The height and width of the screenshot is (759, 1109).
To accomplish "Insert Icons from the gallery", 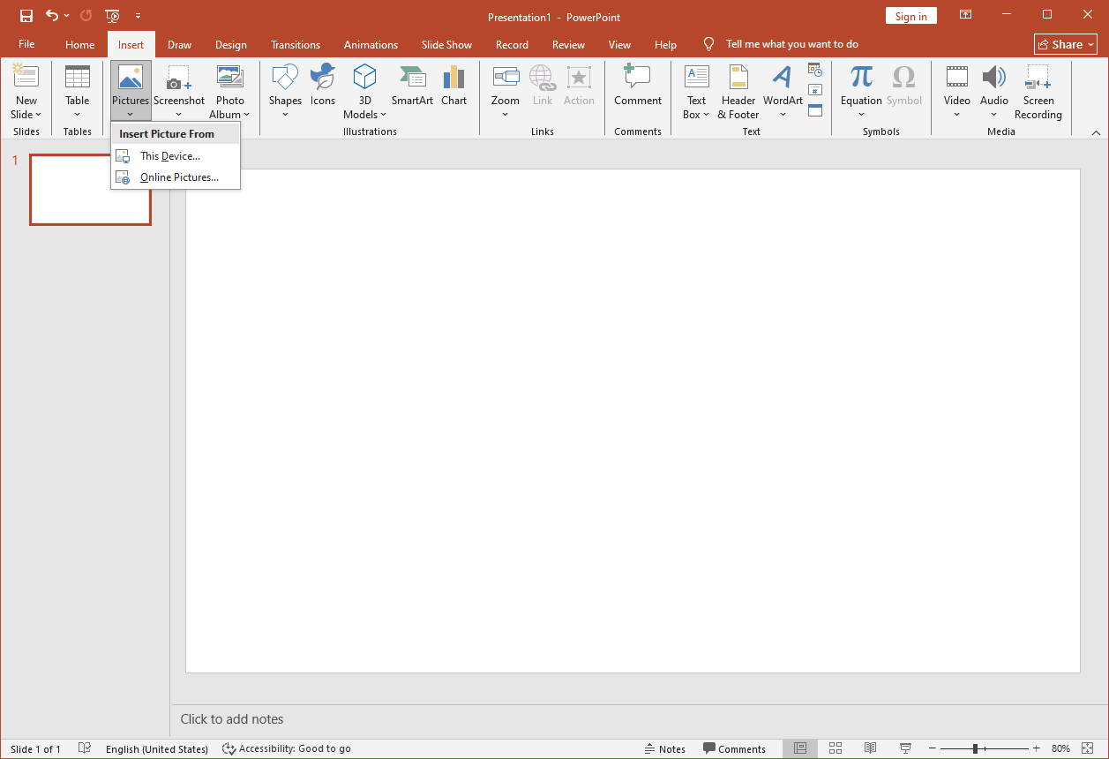I will [x=322, y=85].
